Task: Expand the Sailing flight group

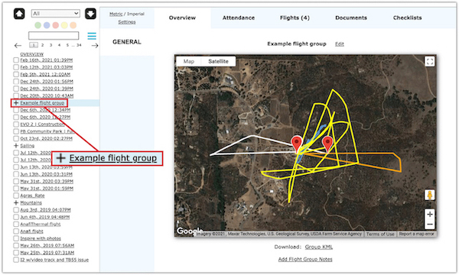Action: click(x=16, y=146)
